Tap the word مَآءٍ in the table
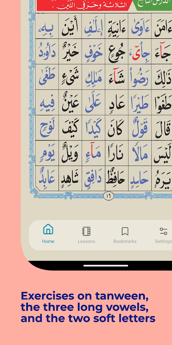Screen dimensions: 172x345 (x=93, y=153)
